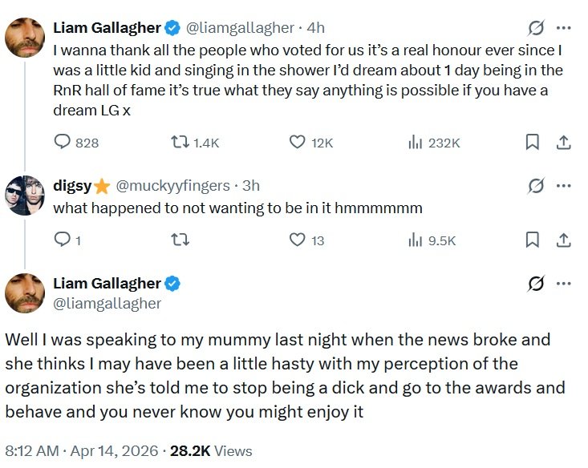588x468 pixels.
Task: Open Grok icon on Liam's bottom tweet
Action: (535, 284)
